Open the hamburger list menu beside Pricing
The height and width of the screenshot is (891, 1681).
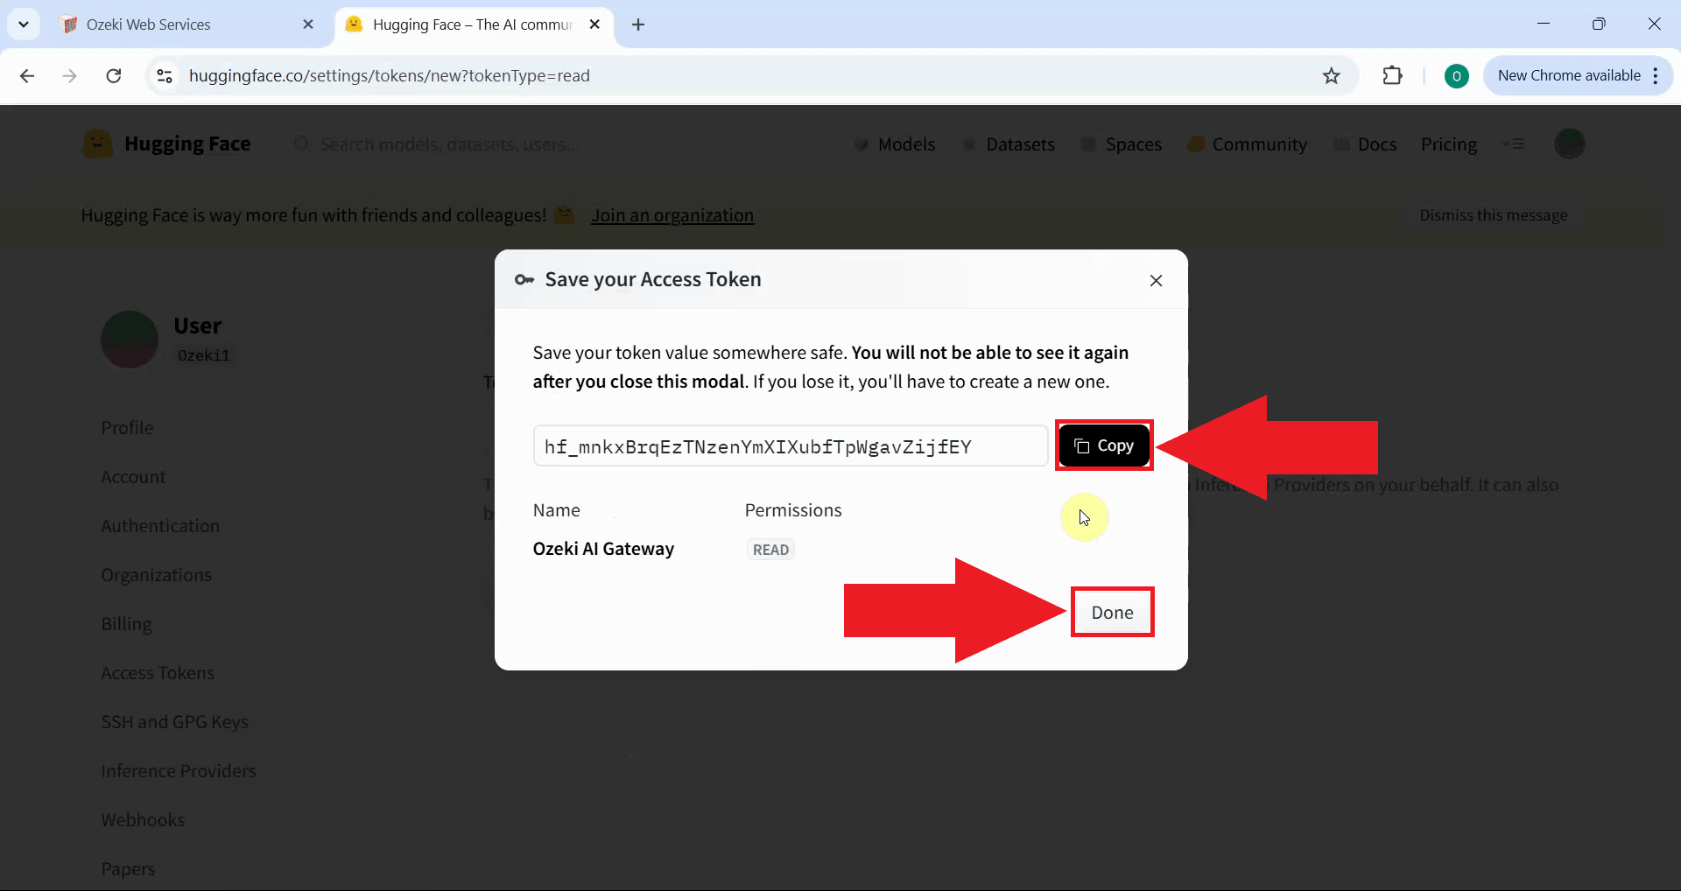tap(1515, 144)
